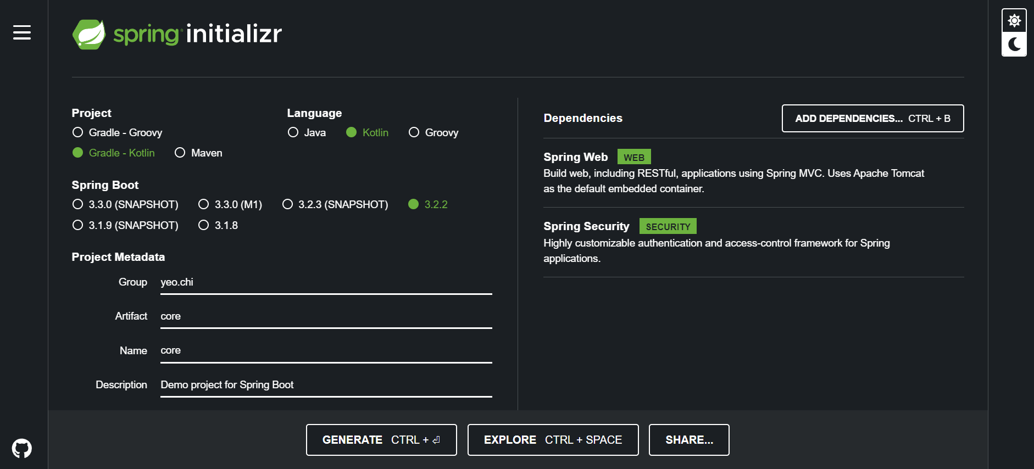Click the SECURITY tag badge
The image size is (1034, 469).
point(668,226)
